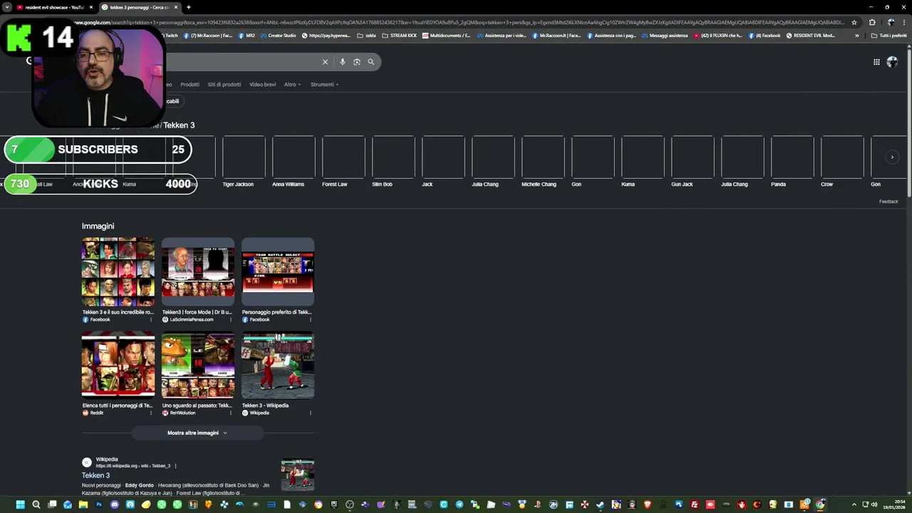Viewport: 912px width, 513px height.
Task: Open OBS Studio from the taskbar
Action: click(x=350, y=504)
